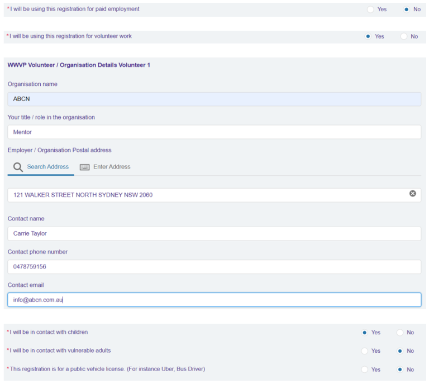This screenshot has height=384, width=429.
Task: Click the Contact phone number field
Action: coord(214,267)
